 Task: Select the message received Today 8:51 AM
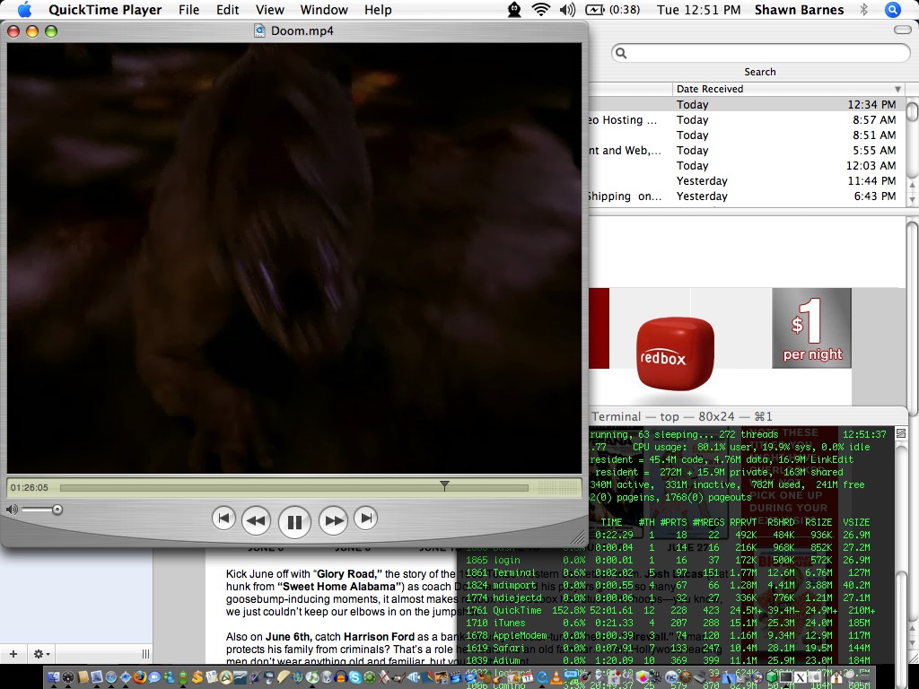(x=747, y=135)
